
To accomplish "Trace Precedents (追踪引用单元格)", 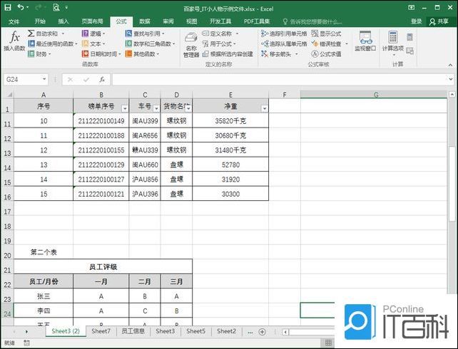I will click(x=284, y=33).
